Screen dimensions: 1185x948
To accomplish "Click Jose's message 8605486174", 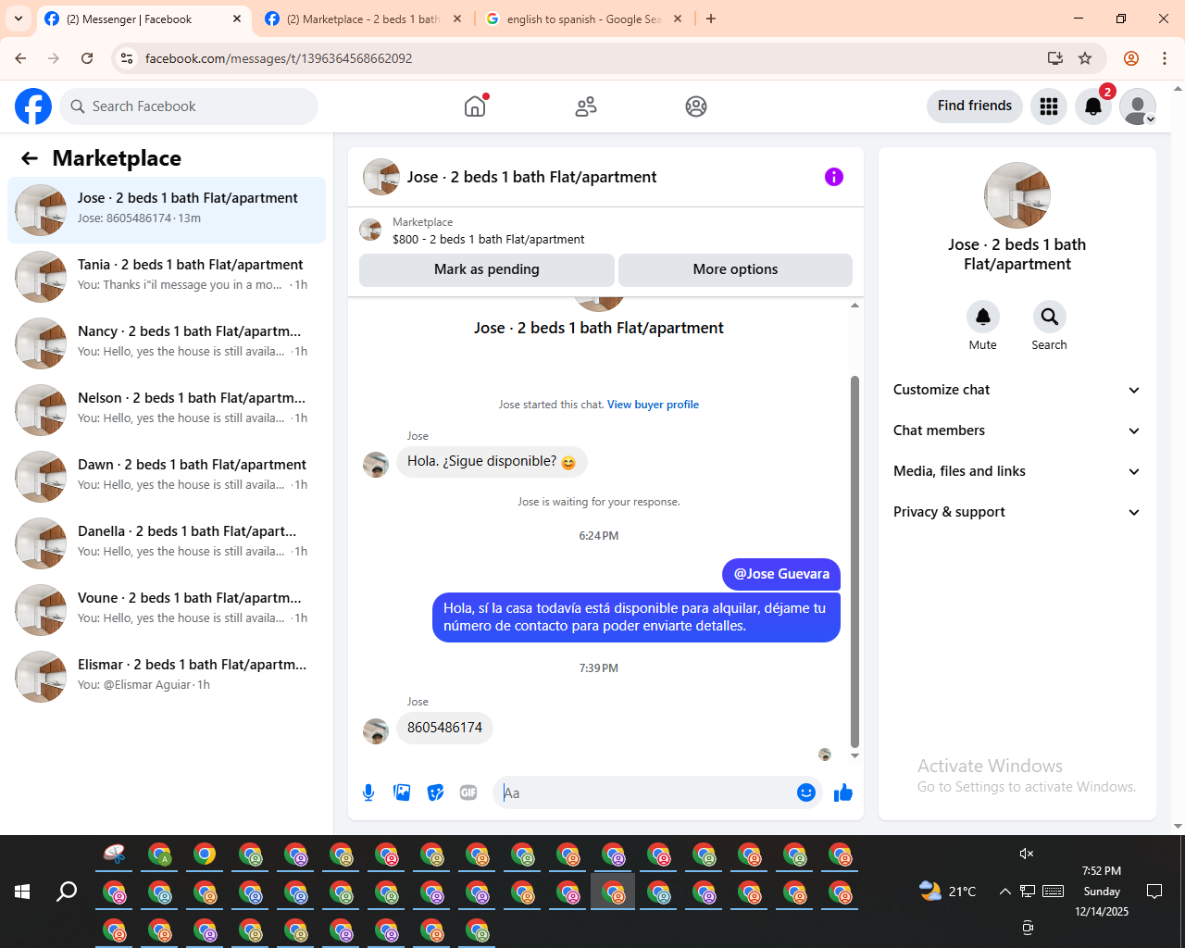I will tap(444, 728).
